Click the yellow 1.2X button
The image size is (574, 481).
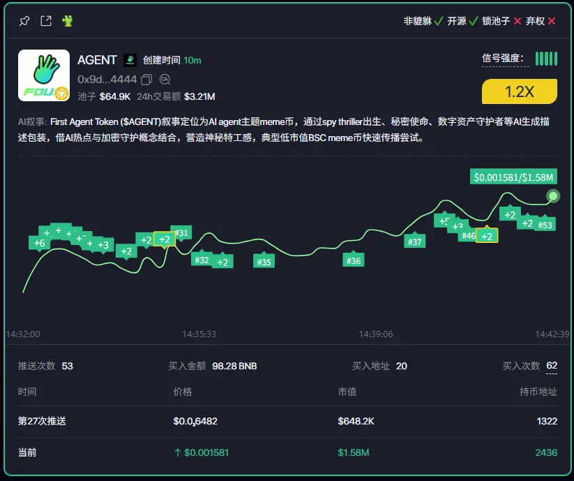pyautogui.click(x=520, y=91)
